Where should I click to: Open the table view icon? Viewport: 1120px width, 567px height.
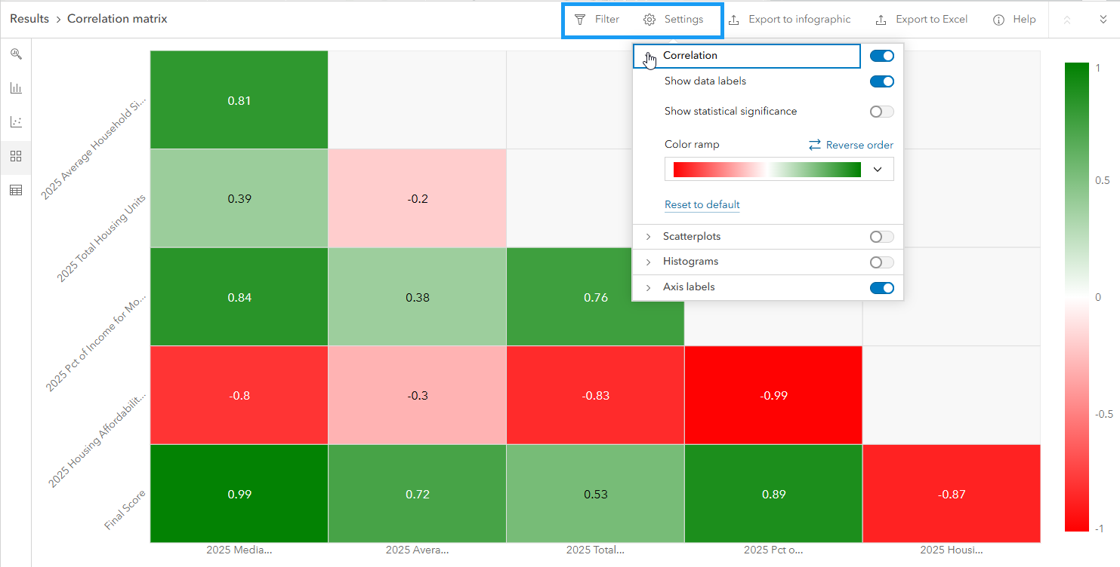click(x=16, y=190)
